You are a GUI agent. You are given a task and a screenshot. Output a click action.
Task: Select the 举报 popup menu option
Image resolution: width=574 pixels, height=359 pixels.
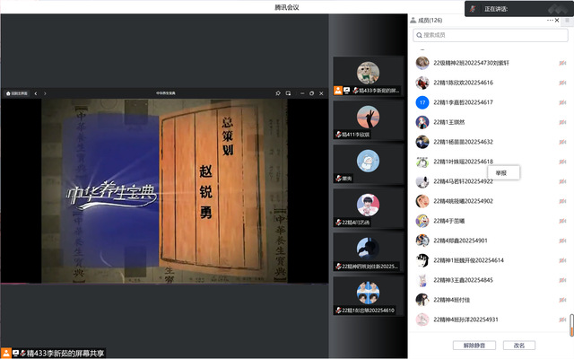click(x=500, y=172)
